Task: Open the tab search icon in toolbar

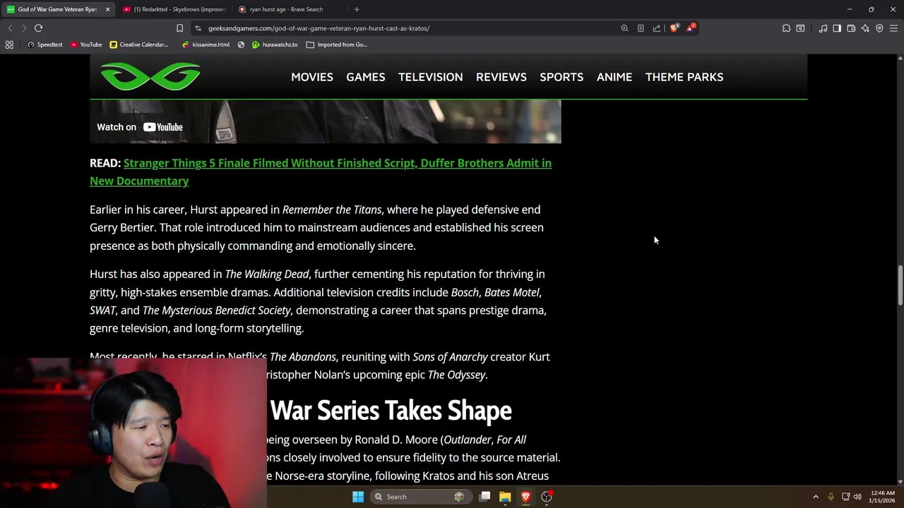Action: pos(800,28)
